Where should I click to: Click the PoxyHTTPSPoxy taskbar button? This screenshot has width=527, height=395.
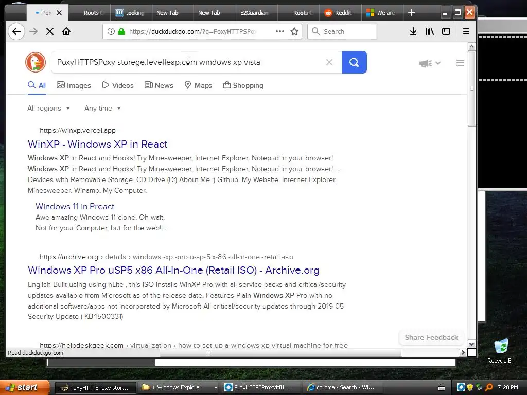point(95,388)
